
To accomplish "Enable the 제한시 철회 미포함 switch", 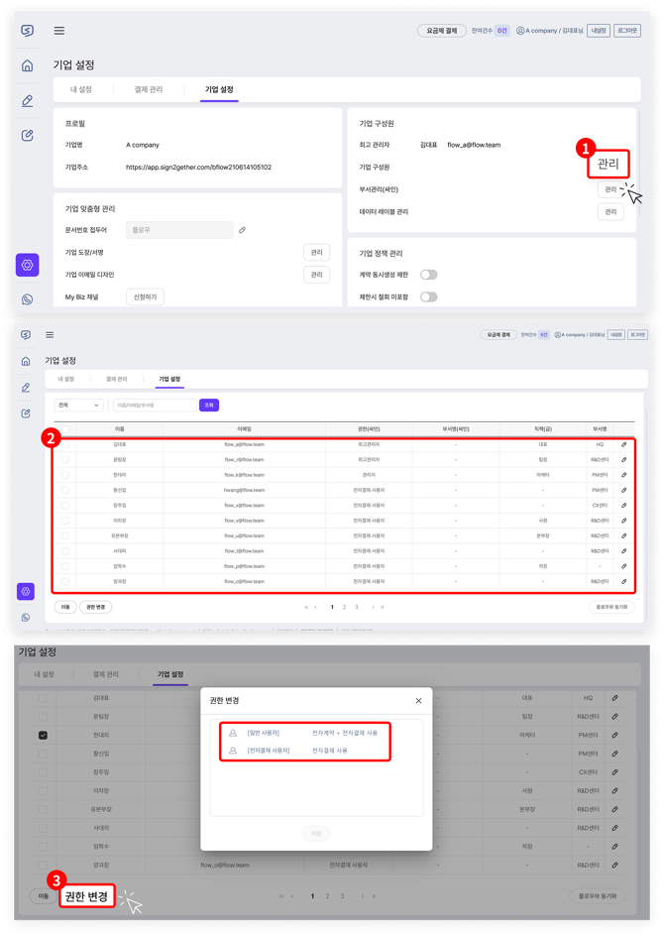I will 428,296.
